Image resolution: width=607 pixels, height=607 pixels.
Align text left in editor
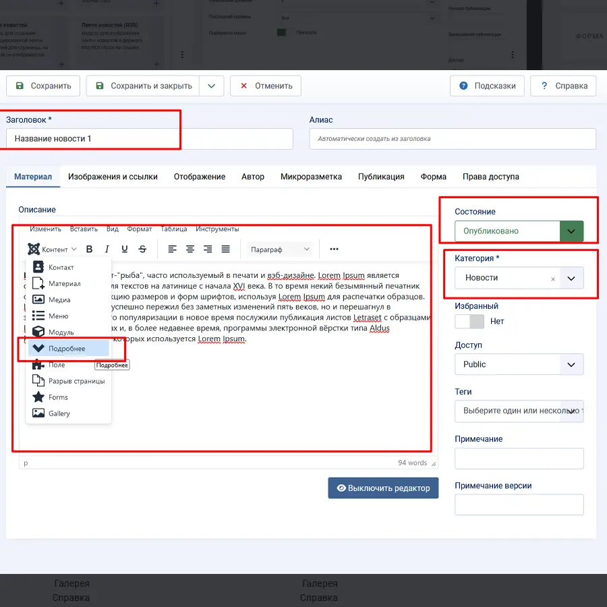point(173,250)
